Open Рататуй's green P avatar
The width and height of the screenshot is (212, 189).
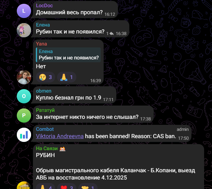point(24,116)
